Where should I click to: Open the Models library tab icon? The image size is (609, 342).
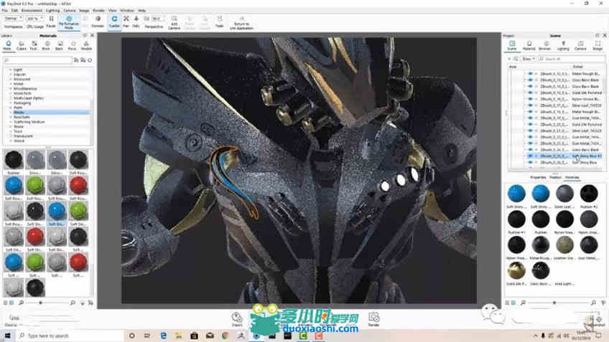(86, 46)
